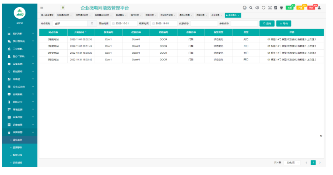Close the 企业信息 tab
This screenshot has width=333, height=175.
(x=221, y=15)
